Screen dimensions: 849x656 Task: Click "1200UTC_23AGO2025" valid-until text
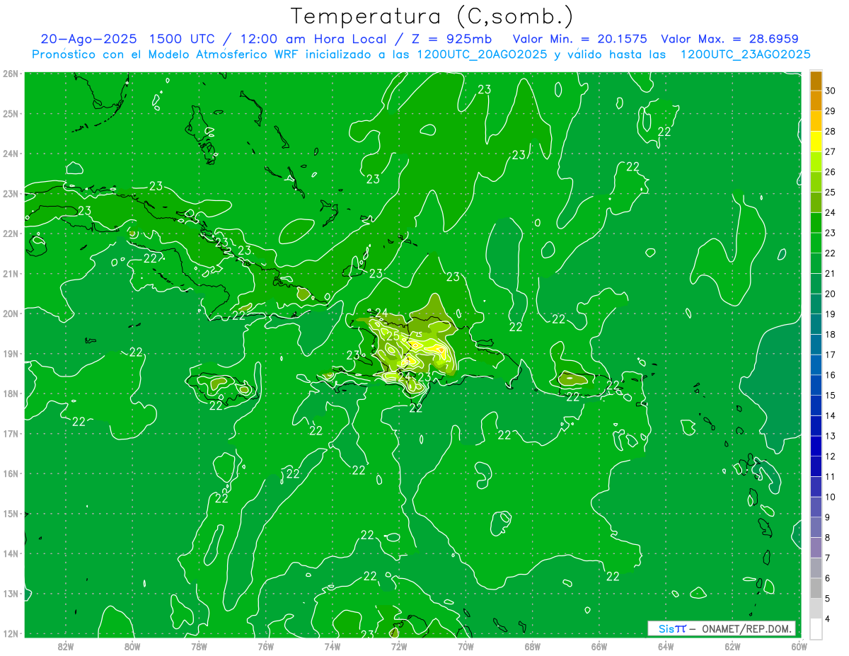[745, 54]
